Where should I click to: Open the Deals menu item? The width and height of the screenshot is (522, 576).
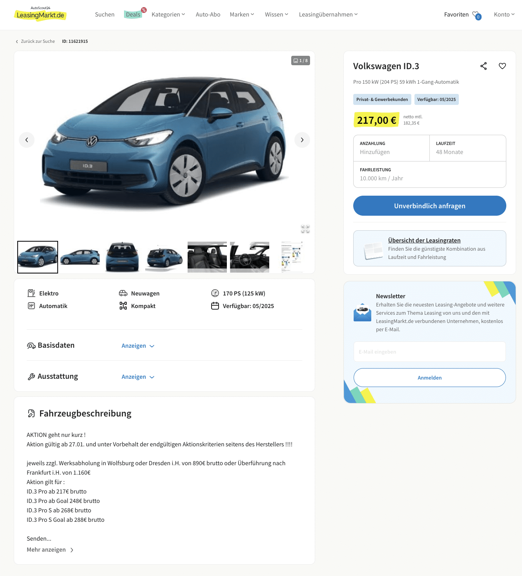click(x=133, y=15)
